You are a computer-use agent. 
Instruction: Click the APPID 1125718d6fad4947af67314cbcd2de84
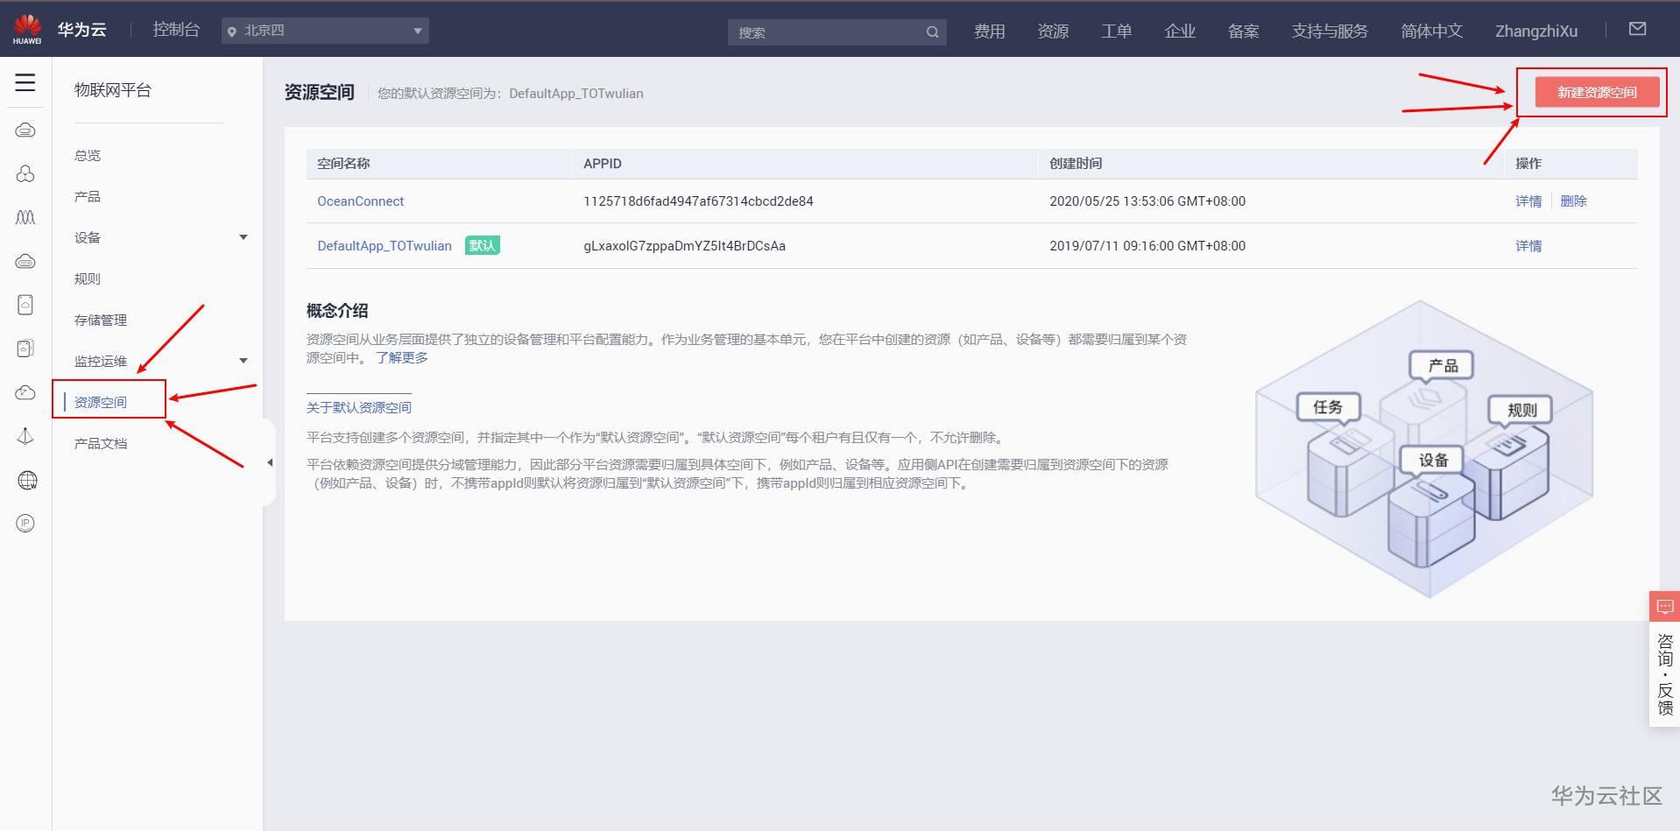[x=698, y=201]
